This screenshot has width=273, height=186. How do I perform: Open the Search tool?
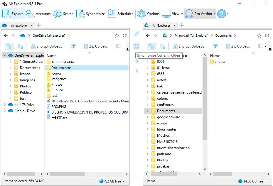pos(63,14)
